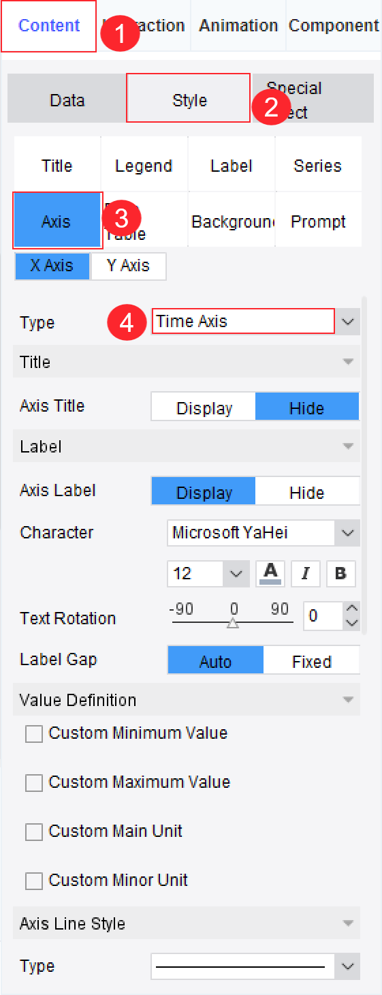Image resolution: width=382 pixels, height=995 pixels.
Task: Enable Custom Main Unit checkbox
Action: click(x=33, y=832)
